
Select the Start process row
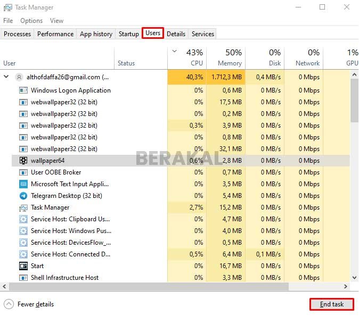[x=181, y=266]
